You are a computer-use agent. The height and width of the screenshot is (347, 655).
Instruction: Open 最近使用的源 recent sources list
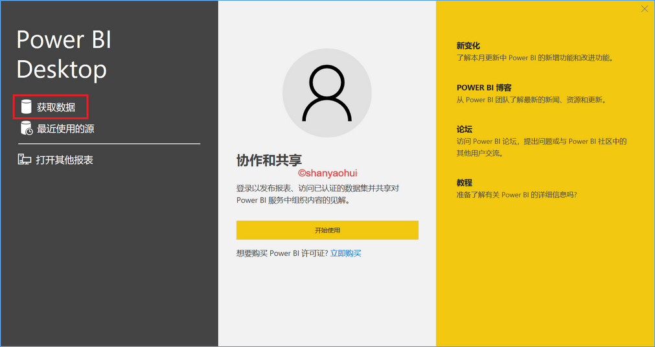[65, 129]
